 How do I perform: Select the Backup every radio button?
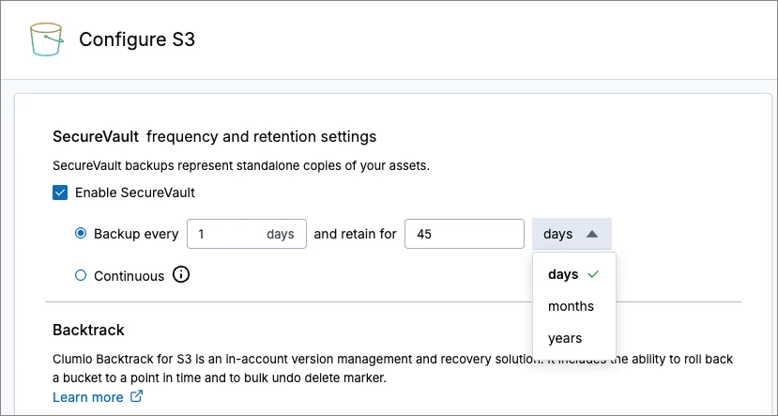81,233
